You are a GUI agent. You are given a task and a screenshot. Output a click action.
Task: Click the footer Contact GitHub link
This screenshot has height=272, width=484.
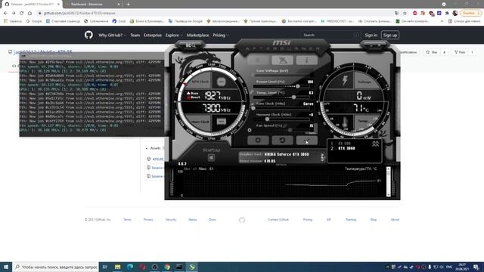click(278, 220)
